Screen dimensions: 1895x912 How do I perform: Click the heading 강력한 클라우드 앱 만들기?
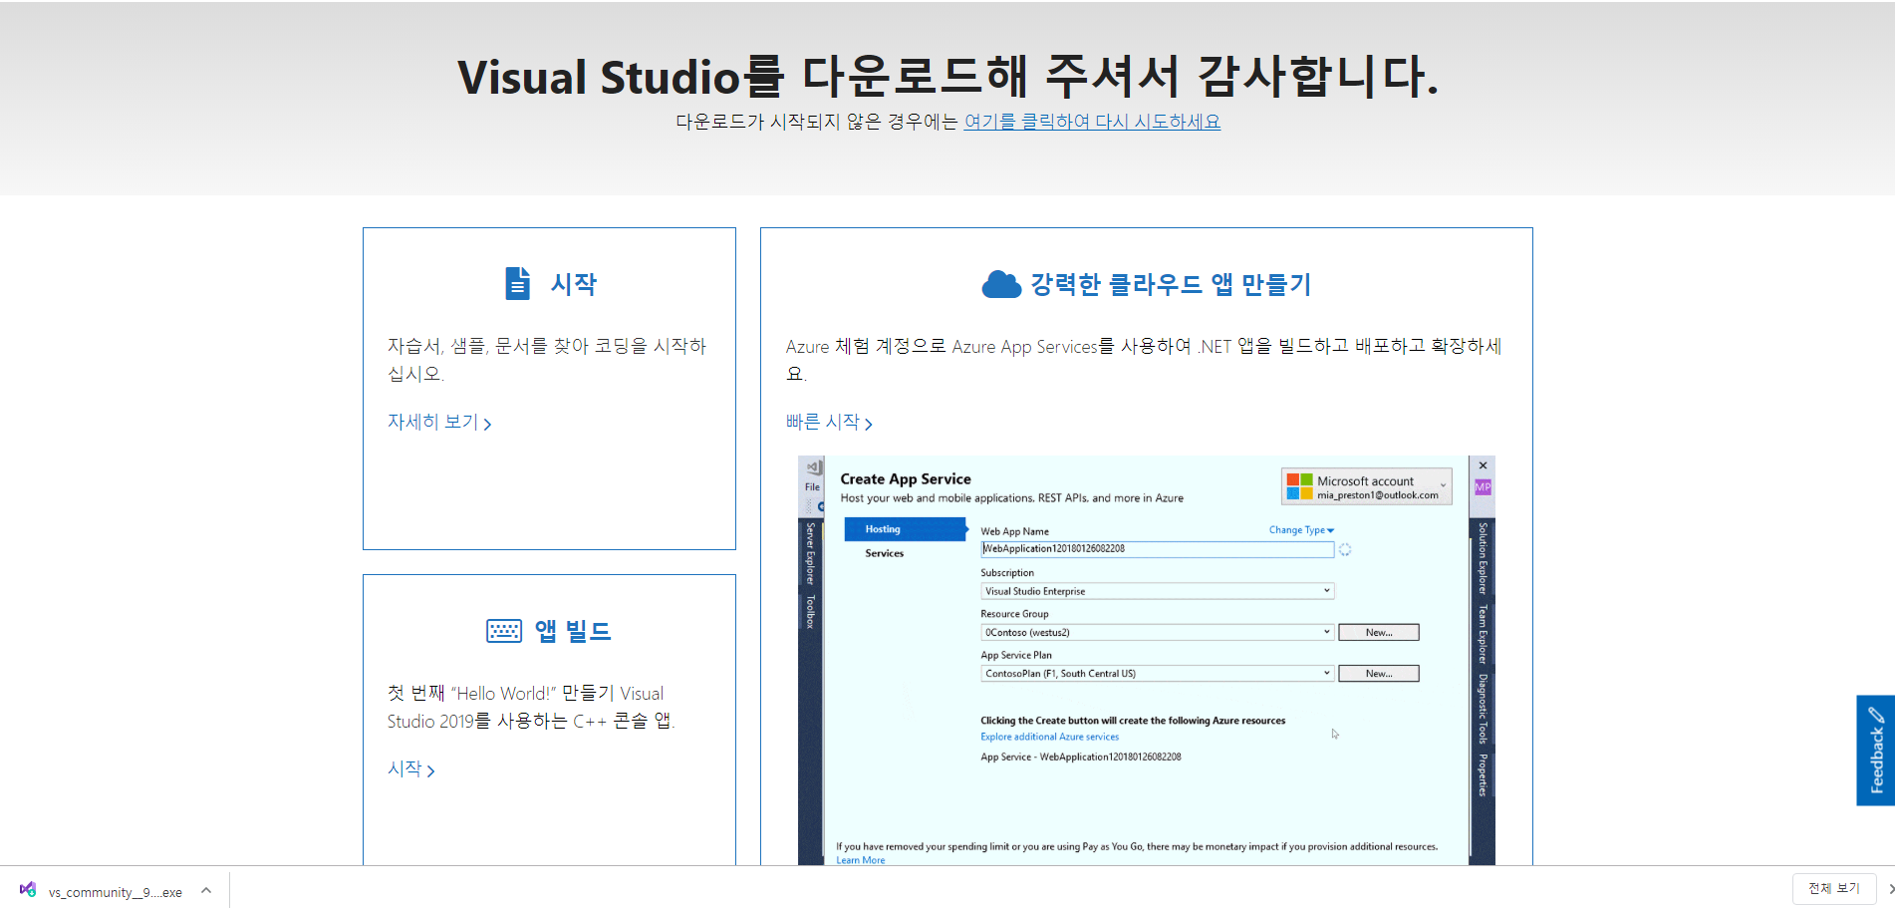tap(1171, 284)
